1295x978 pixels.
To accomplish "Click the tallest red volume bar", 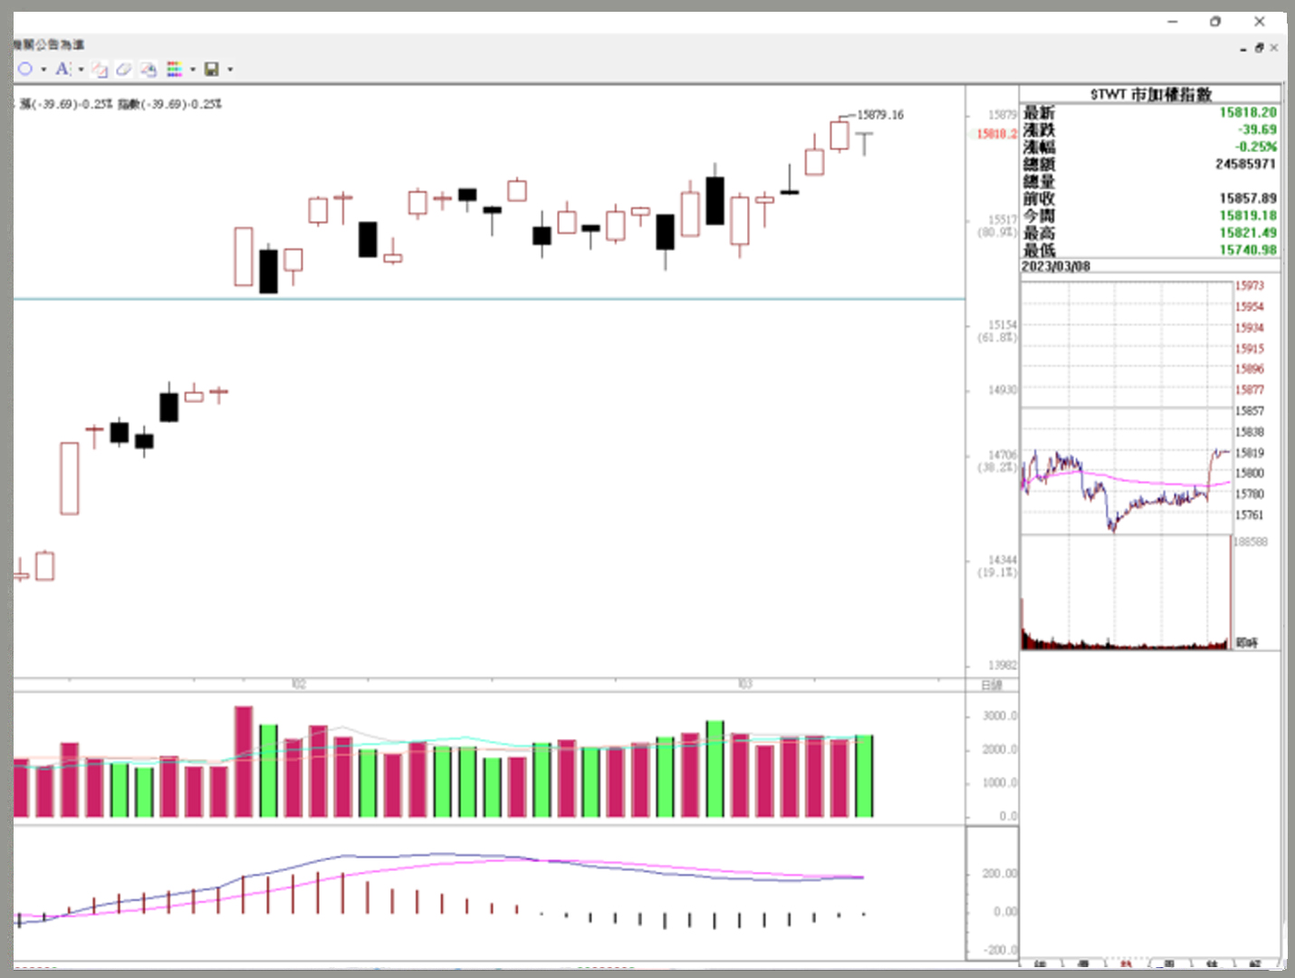I will click(243, 762).
